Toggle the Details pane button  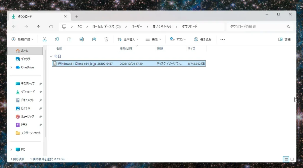pyautogui.click(x=284, y=39)
